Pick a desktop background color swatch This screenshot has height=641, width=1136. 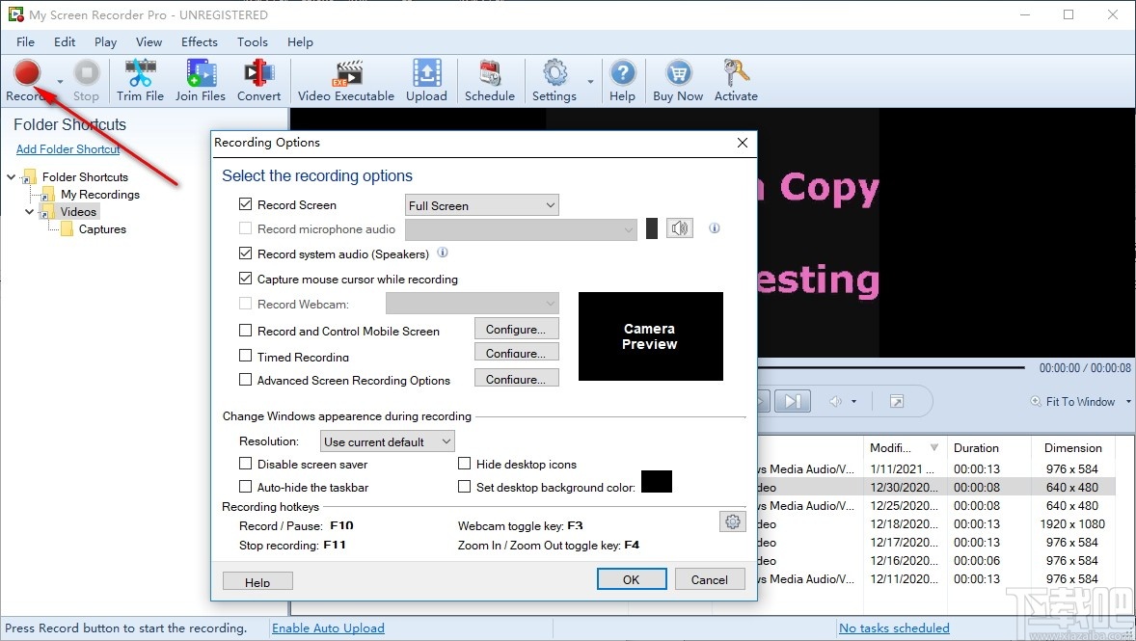click(657, 482)
